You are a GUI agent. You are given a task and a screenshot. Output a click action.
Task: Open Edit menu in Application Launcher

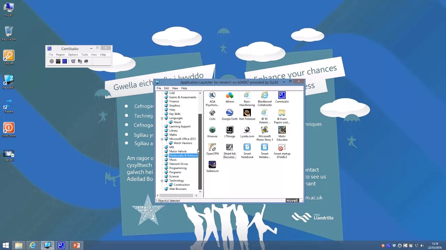[x=167, y=88]
